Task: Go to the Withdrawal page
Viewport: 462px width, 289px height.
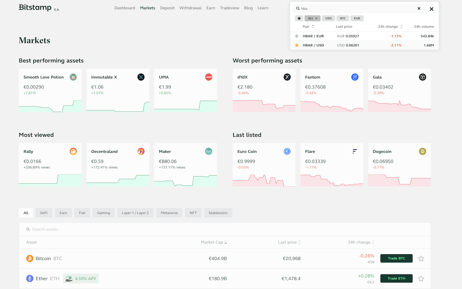Action: [190, 8]
